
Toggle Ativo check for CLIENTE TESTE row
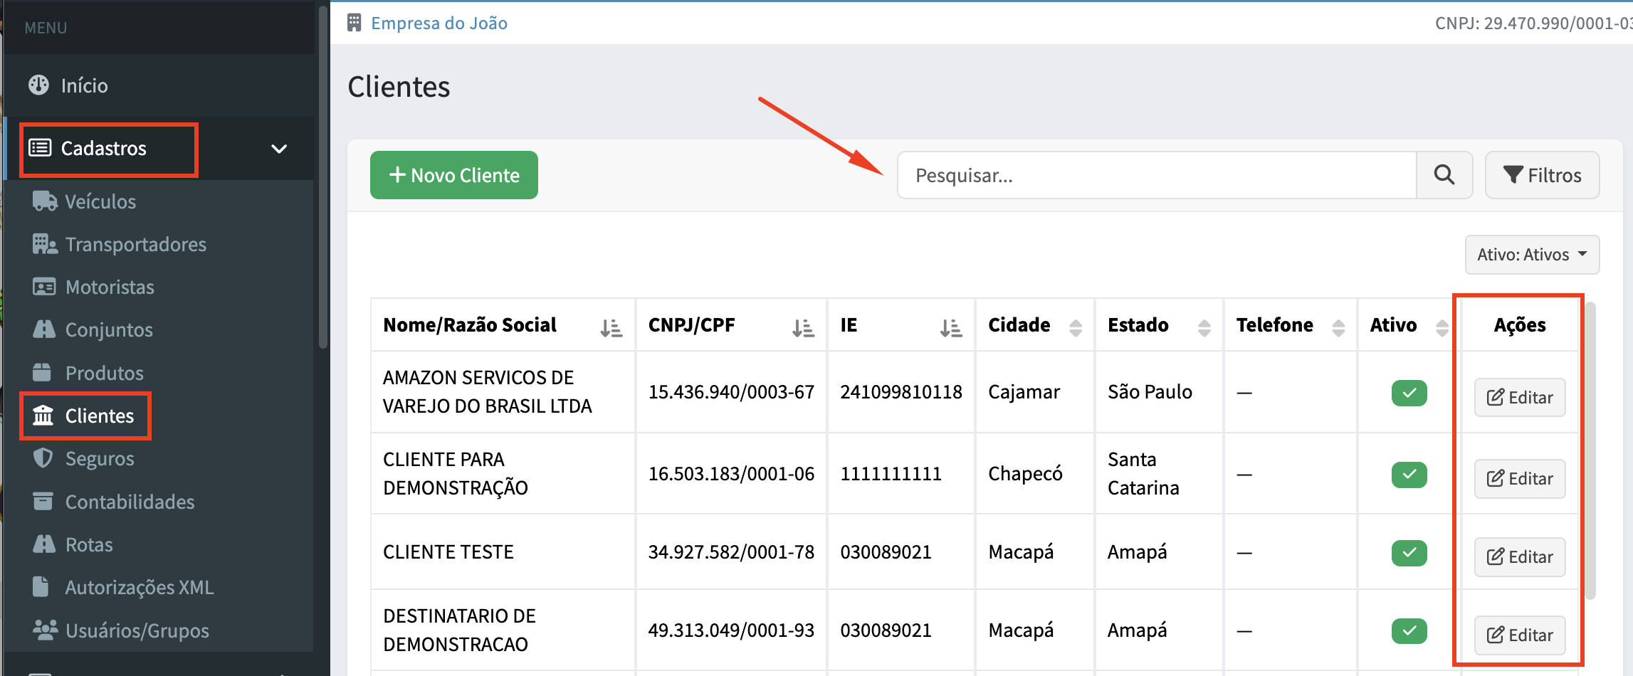(x=1409, y=553)
